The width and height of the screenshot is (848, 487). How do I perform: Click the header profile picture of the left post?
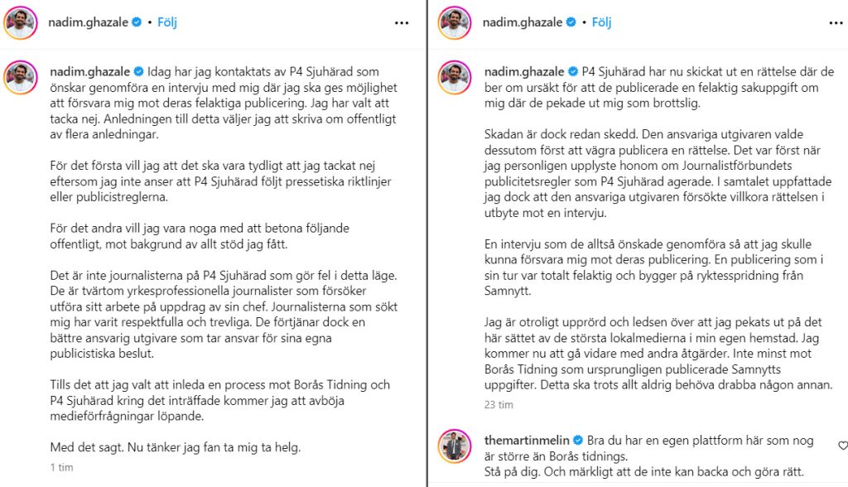point(20,22)
